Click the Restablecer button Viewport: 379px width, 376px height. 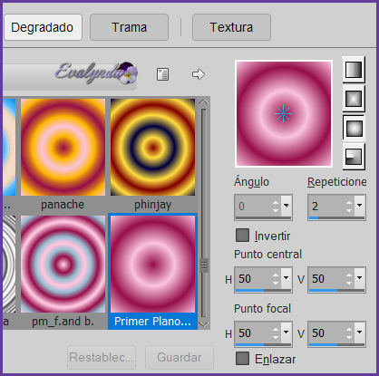[102, 357]
